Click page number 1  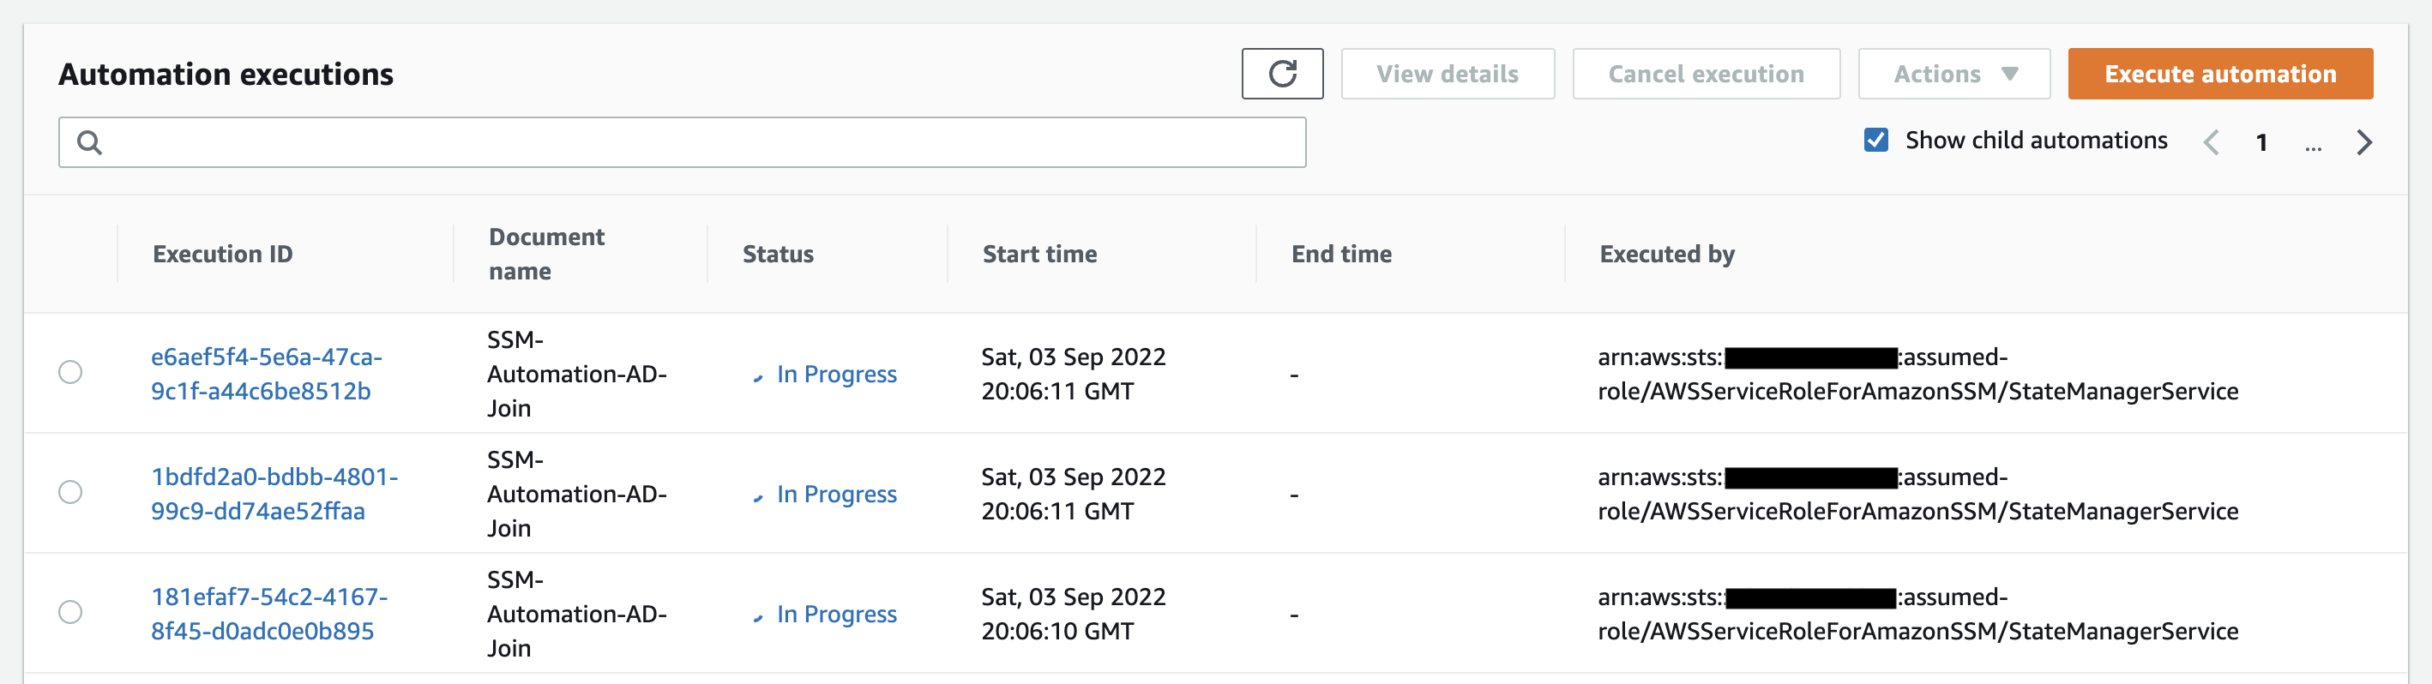pyautogui.click(x=2261, y=142)
